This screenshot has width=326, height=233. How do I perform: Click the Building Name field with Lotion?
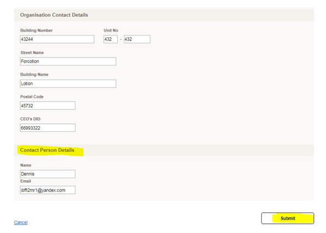(x=67, y=84)
